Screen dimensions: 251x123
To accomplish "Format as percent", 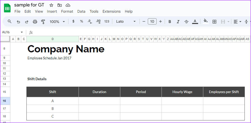I will click(82, 21).
